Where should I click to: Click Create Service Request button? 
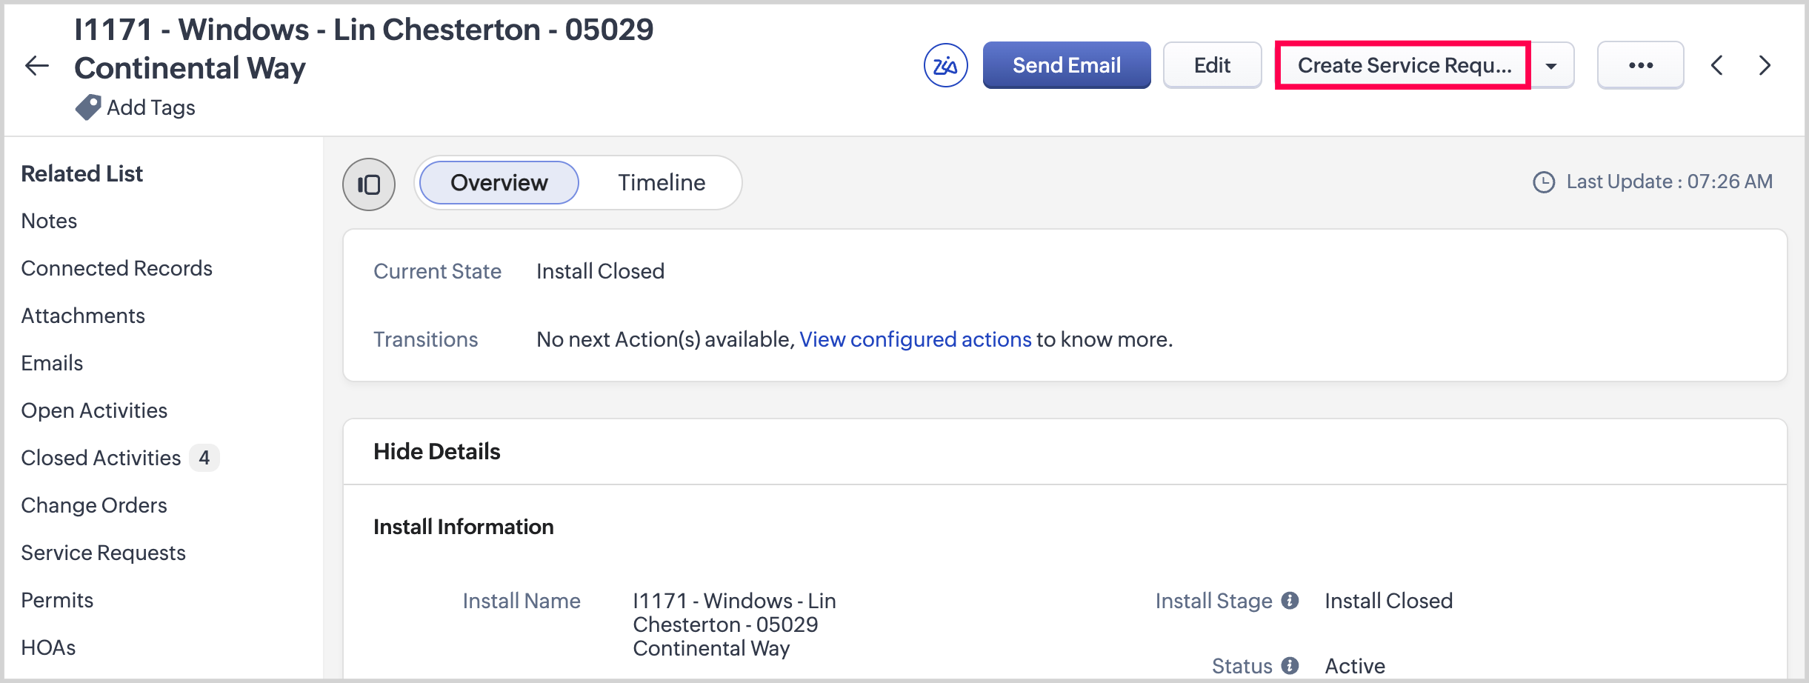[1403, 66]
